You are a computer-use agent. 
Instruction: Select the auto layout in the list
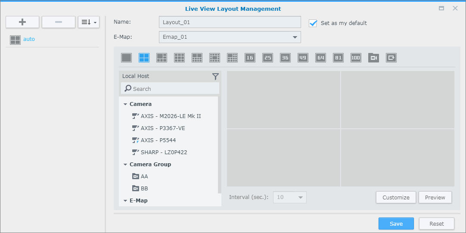coord(52,39)
